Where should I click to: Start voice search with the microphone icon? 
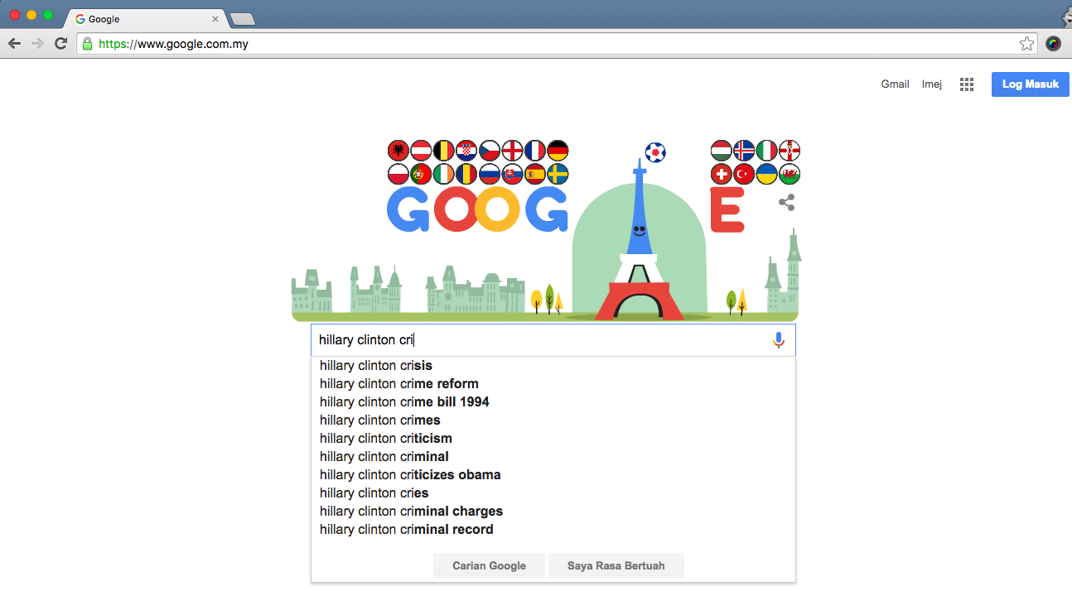[778, 340]
